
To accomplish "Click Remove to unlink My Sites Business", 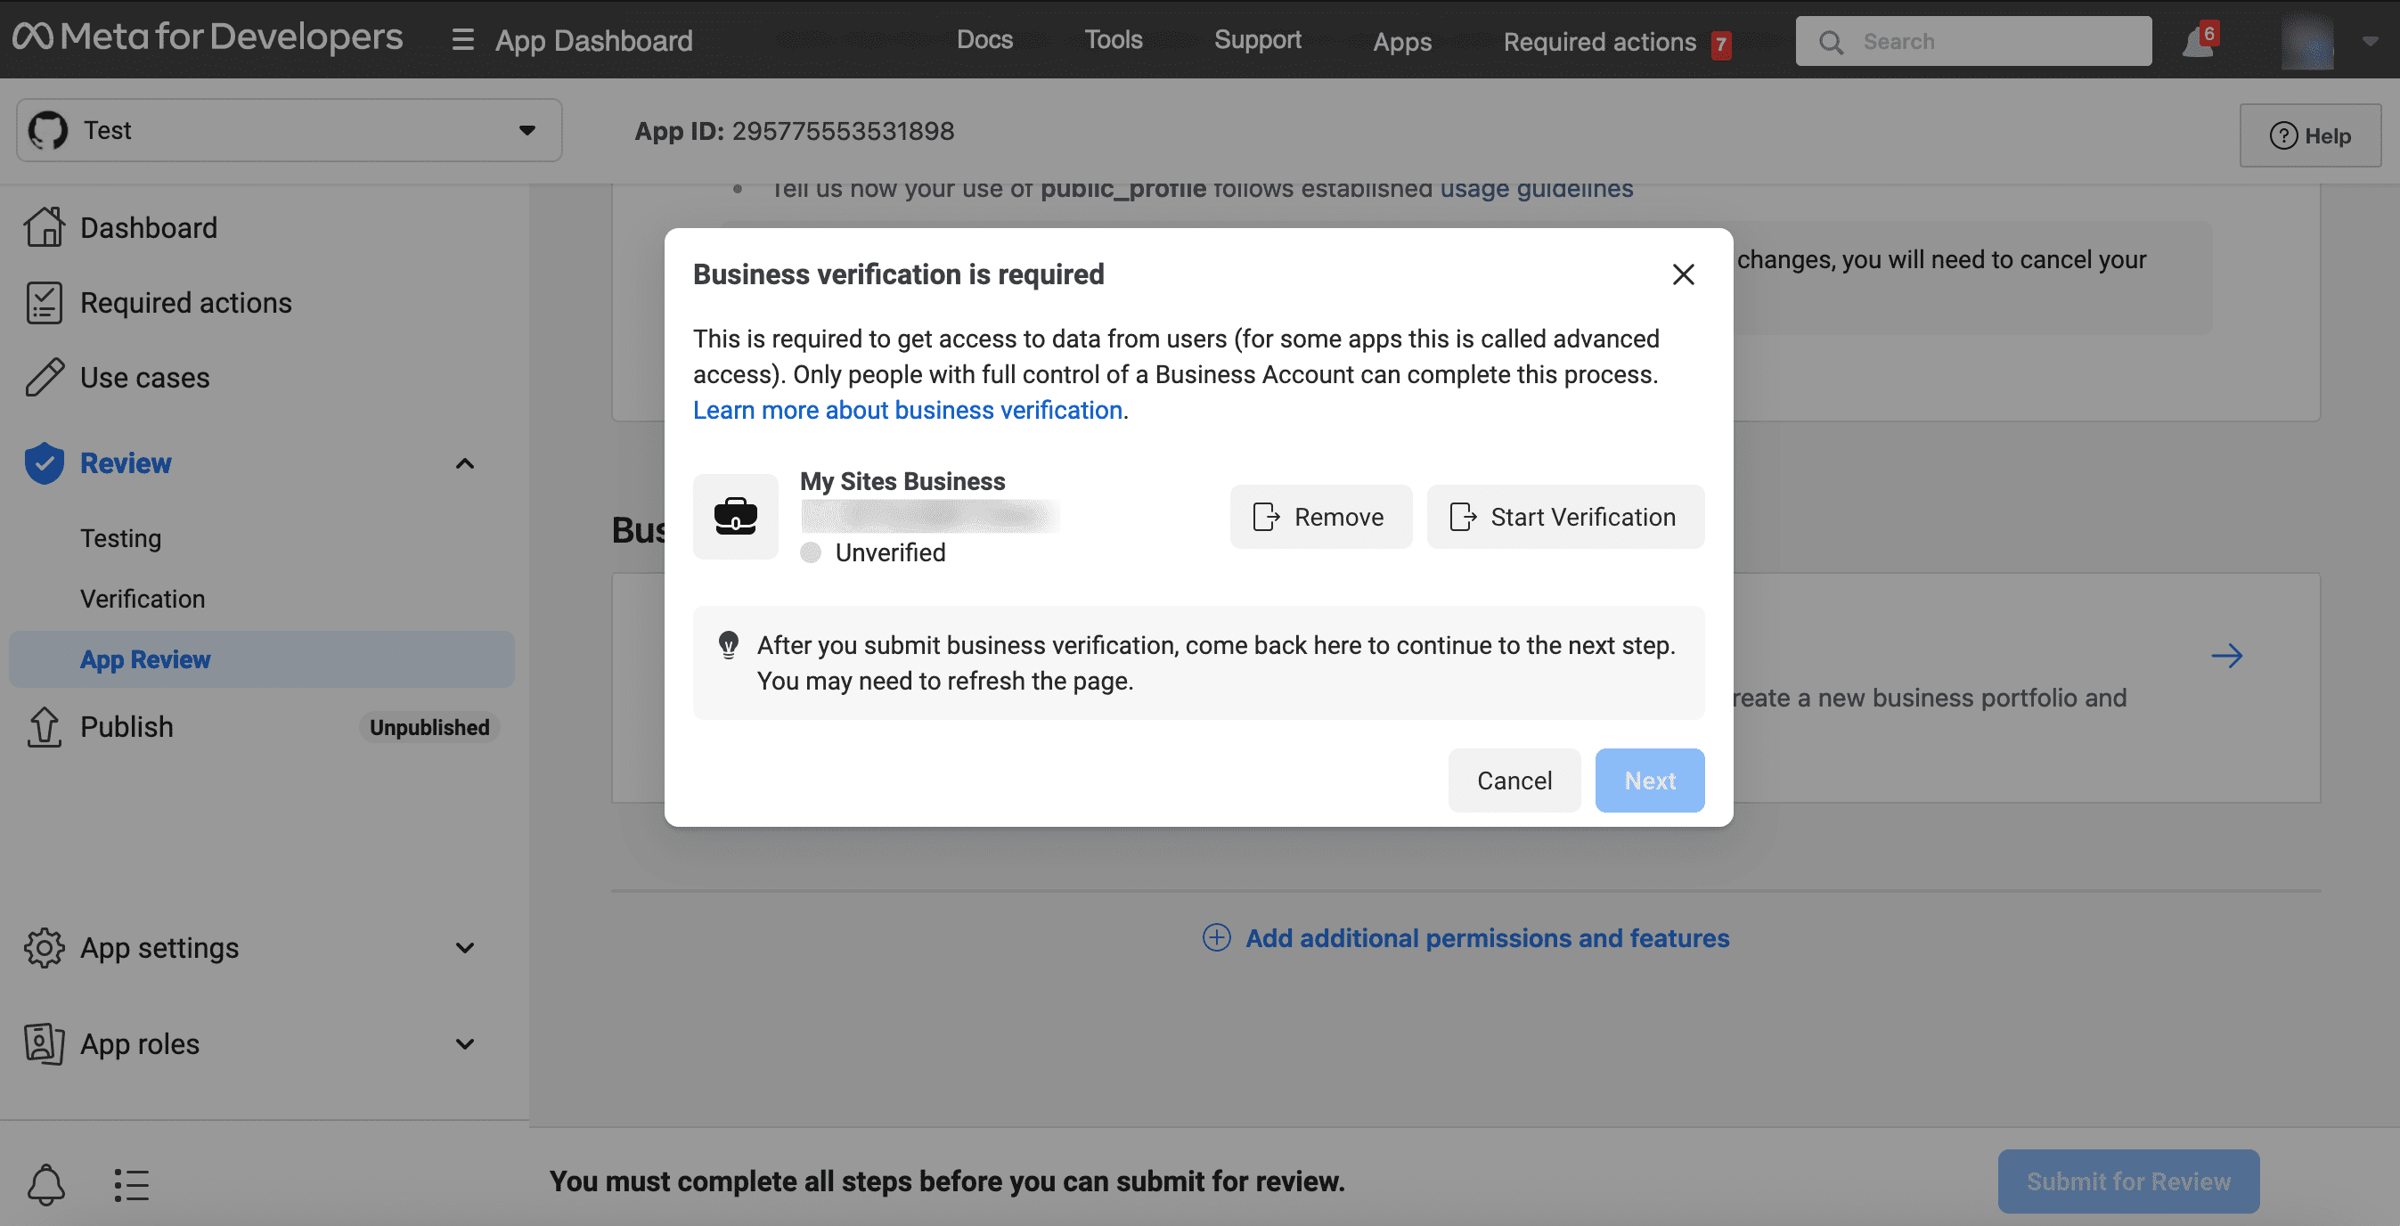I will [1319, 516].
